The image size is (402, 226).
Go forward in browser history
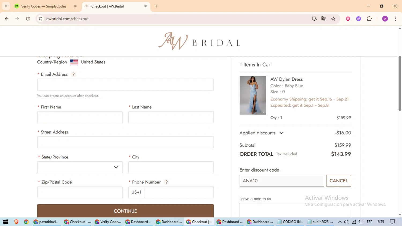click(x=17, y=19)
